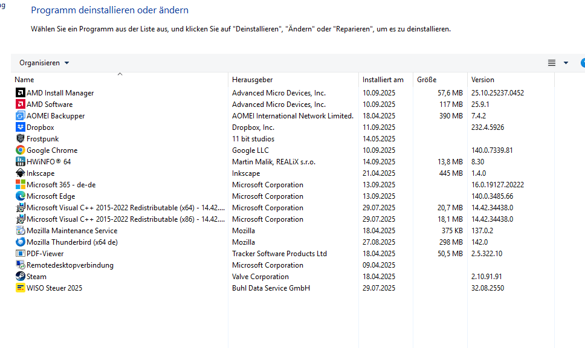Image resolution: width=585 pixels, height=348 pixels.
Task: Click the view layout list icon
Action: [x=551, y=63]
